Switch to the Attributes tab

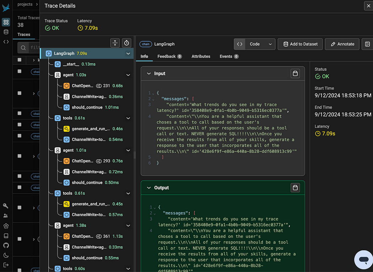[x=201, y=57]
